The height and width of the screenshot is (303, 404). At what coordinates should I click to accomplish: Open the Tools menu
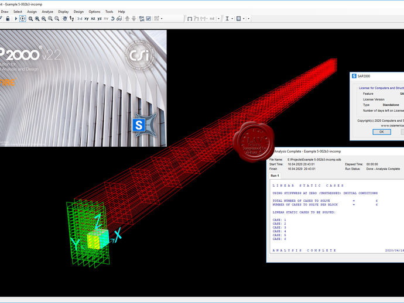[109, 12]
